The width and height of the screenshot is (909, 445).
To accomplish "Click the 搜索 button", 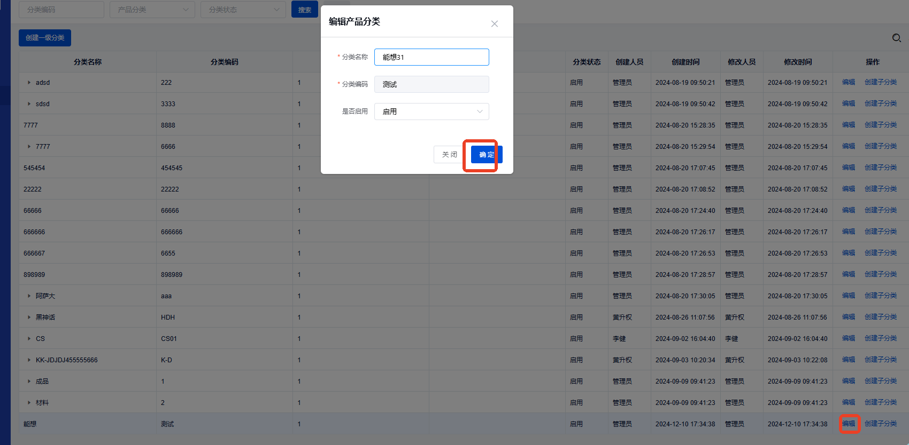I will 305,10.
